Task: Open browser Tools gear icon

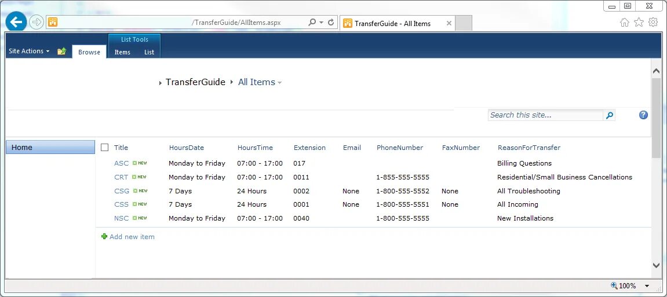Action: (x=653, y=23)
